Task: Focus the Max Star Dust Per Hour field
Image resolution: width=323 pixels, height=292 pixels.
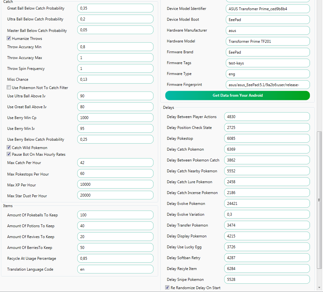Action: click(x=115, y=195)
